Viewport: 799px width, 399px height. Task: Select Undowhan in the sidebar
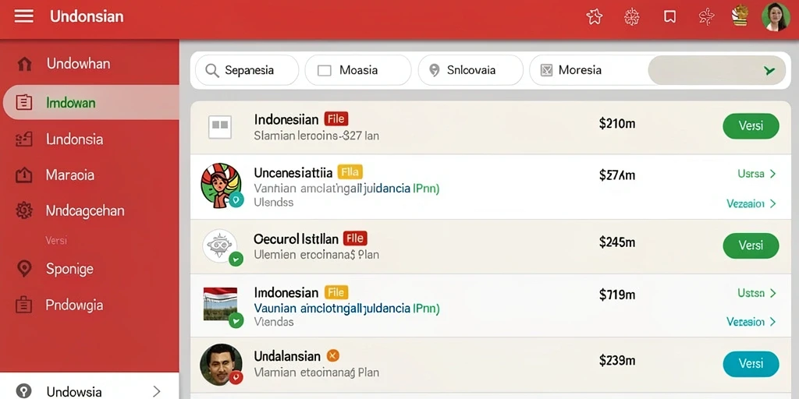79,64
